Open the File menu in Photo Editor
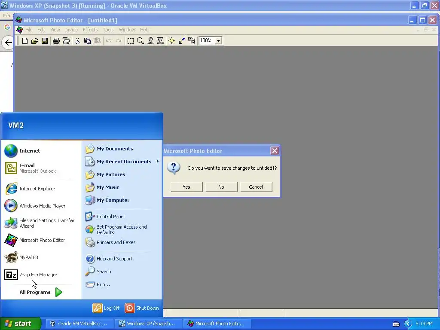The height and width of the screenshot is (330, 440). pyautogui.click(x=29, y=30)
